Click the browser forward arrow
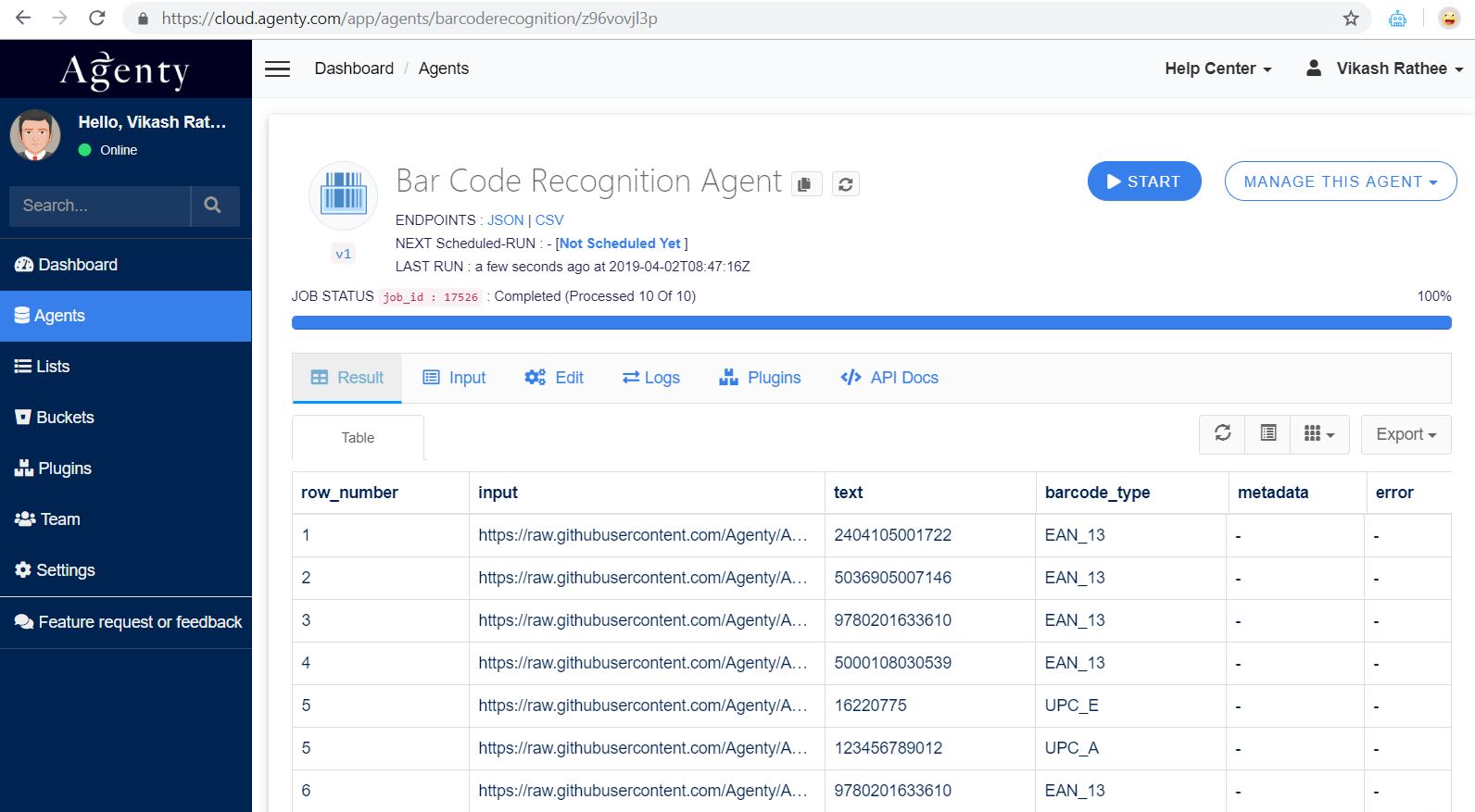This screenshot has width=1475, height=812. 60,18
